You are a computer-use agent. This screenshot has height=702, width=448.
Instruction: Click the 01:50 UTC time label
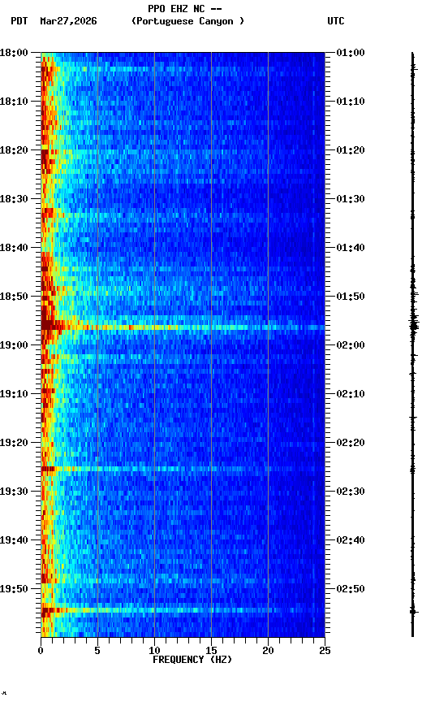click(351, 297)
